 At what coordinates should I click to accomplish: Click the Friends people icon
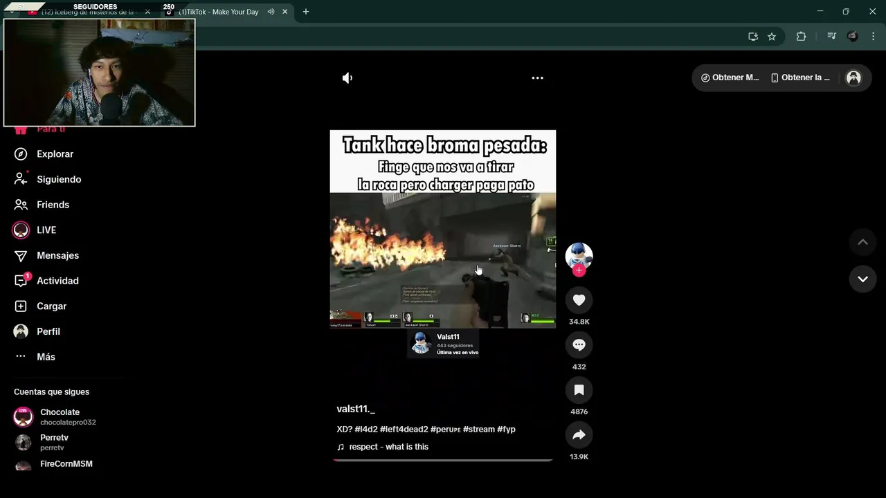coord(21,205)
